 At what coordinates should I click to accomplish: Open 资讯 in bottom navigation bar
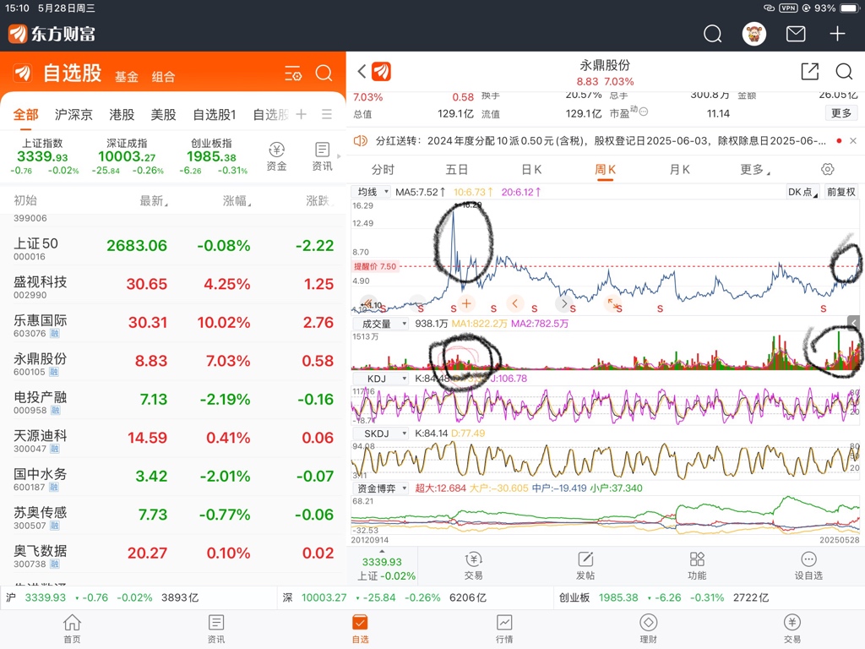click(x=215, y=629)
